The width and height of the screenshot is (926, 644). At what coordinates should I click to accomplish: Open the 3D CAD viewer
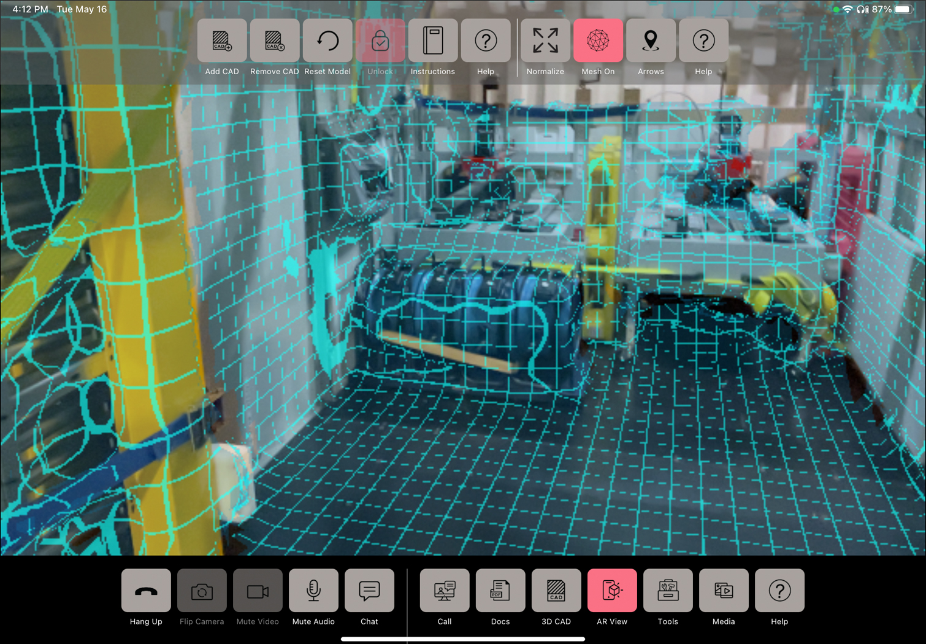point(556,591)
